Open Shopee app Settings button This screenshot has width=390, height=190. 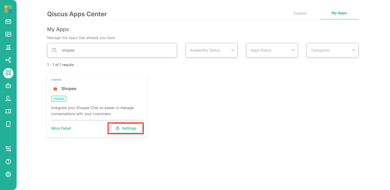pos(126,128)
